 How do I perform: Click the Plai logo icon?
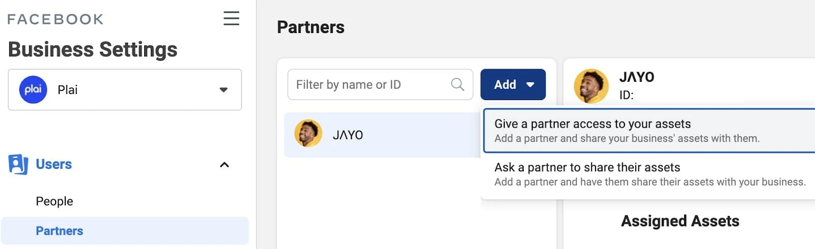33,90
